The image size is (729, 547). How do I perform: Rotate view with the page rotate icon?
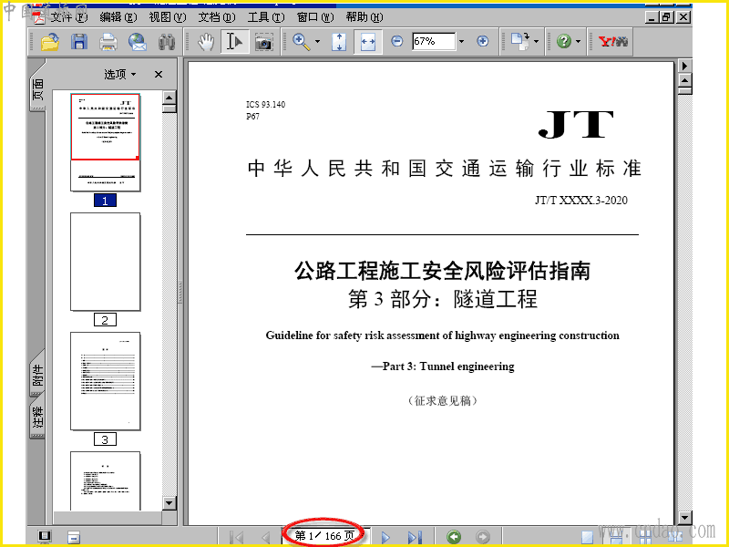point(520,41)
